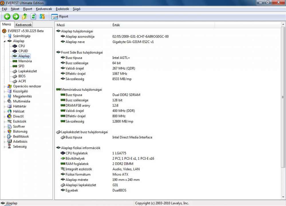Screen dimensions: 286x206
Task: Select the Alaplap child item icon
Action: coord(15,56)
